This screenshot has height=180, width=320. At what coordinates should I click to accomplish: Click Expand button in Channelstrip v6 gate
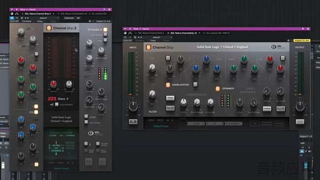(267, 109)
